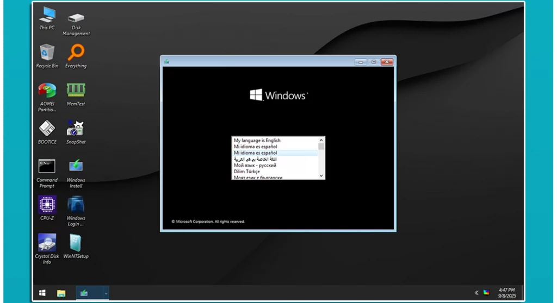Viewport: 557px width, 303px height.
Task: Expand the hidden system tray icons chevron
Action: pos(476,293)
